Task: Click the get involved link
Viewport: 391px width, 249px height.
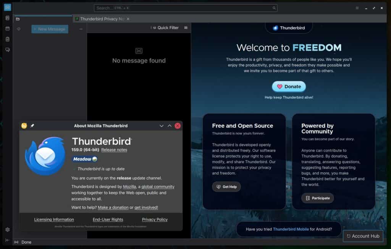Action: (146, 207)
